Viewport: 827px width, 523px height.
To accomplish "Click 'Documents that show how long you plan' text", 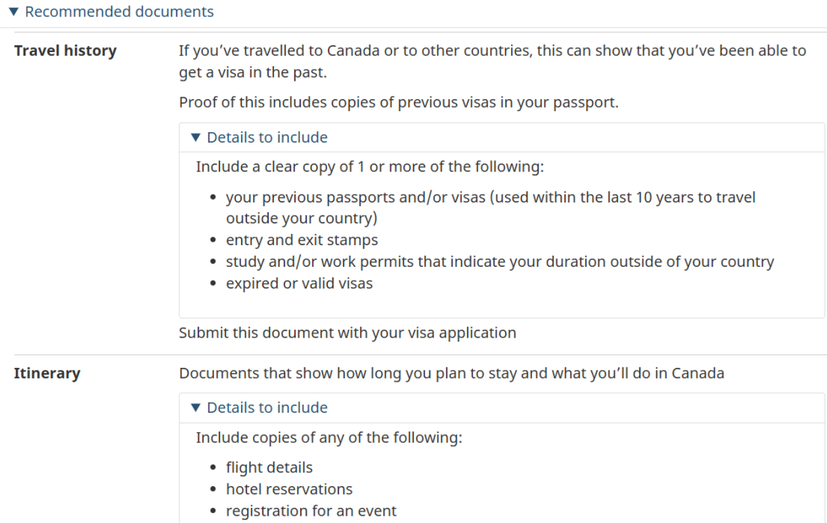I will (x=451, y=374).
